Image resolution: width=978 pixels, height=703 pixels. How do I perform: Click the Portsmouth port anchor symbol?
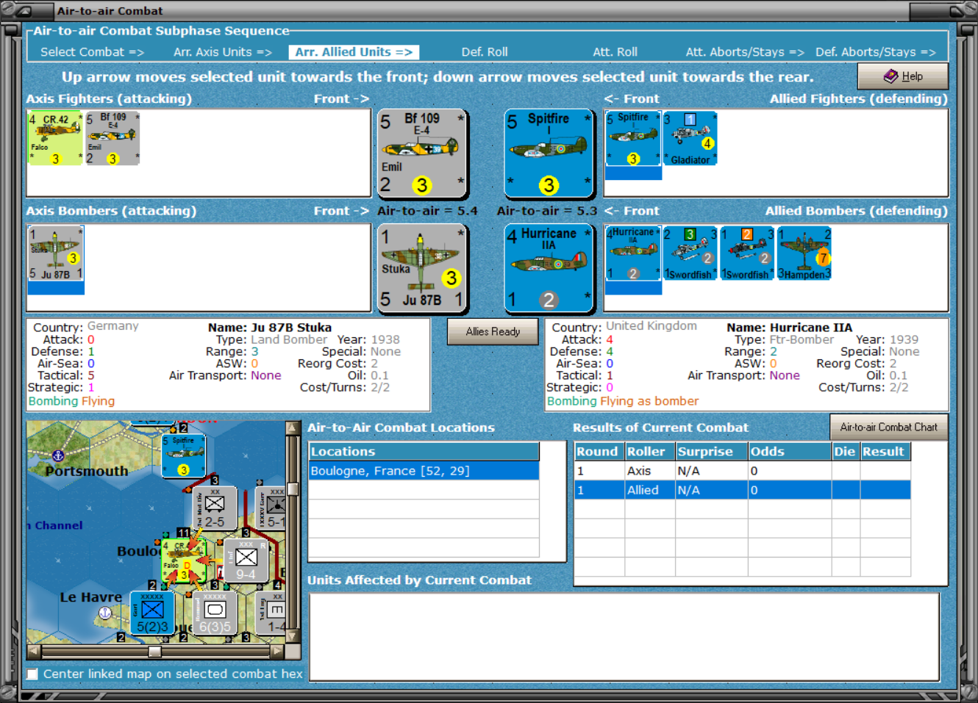tap(58, 456)
